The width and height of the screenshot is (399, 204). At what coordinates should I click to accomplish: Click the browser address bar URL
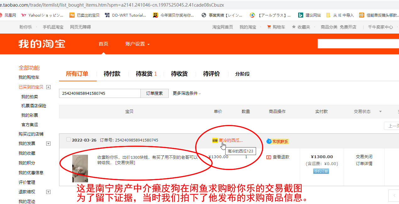click(112, 5)
